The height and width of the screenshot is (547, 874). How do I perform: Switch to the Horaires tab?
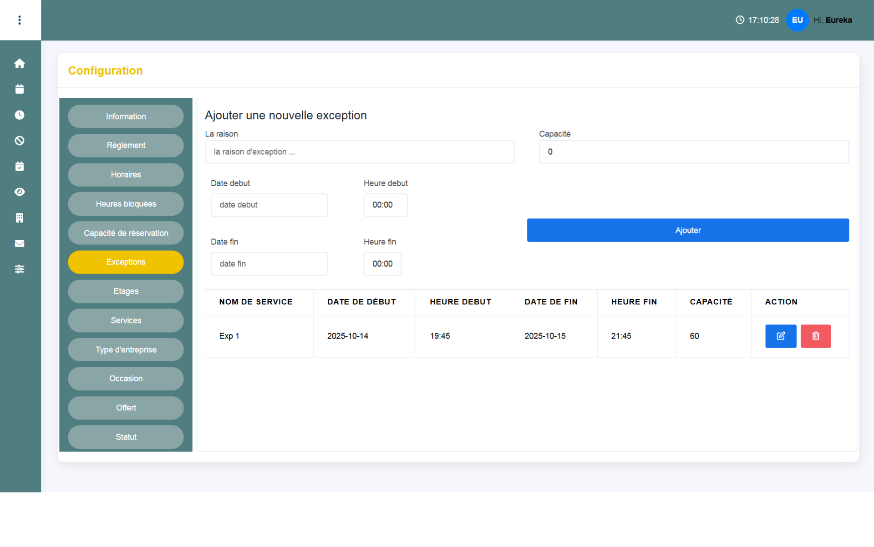click(126, 175)
